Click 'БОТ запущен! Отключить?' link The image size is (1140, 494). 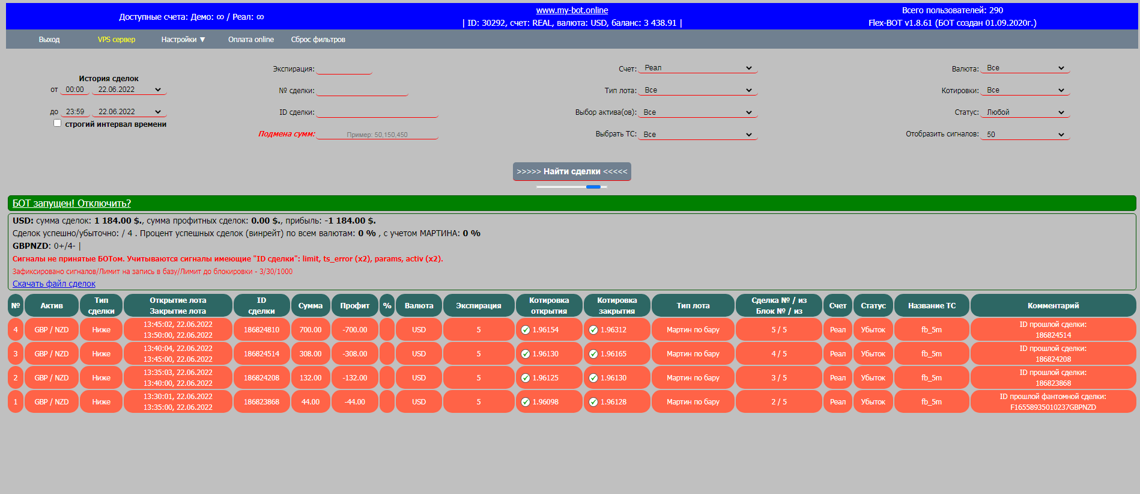pyautogui.click(x=71, y=203)
